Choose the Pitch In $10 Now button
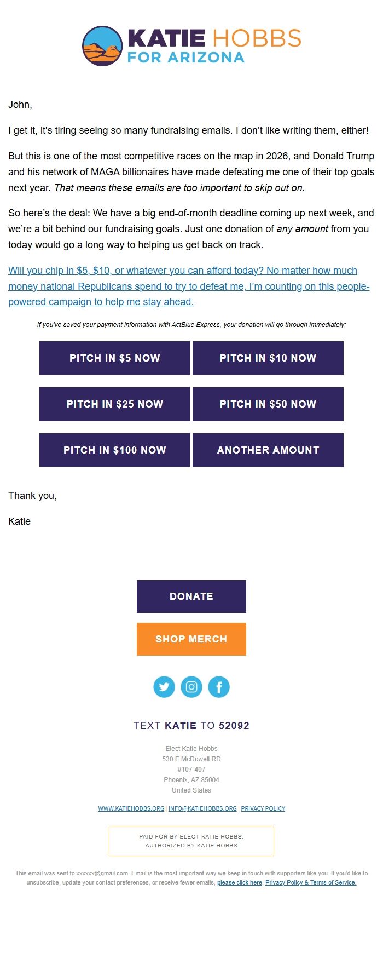 pos(268,358)
